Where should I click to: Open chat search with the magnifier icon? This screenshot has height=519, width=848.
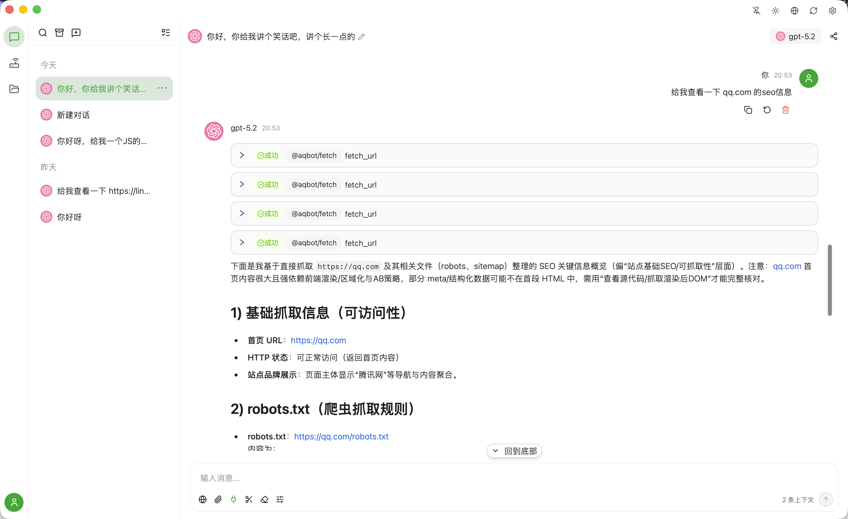[x=43, y=32]
